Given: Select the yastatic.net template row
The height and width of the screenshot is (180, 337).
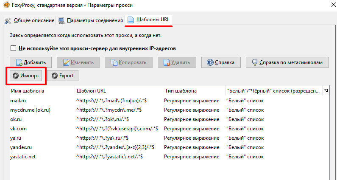Looking at the screenshot, I should [169, 157].
